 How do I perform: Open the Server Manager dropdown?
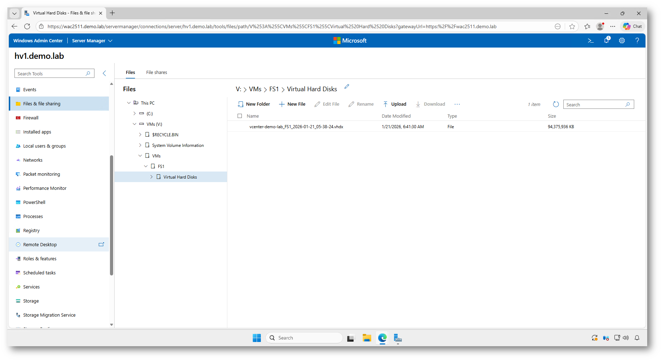tap(92, 41)
